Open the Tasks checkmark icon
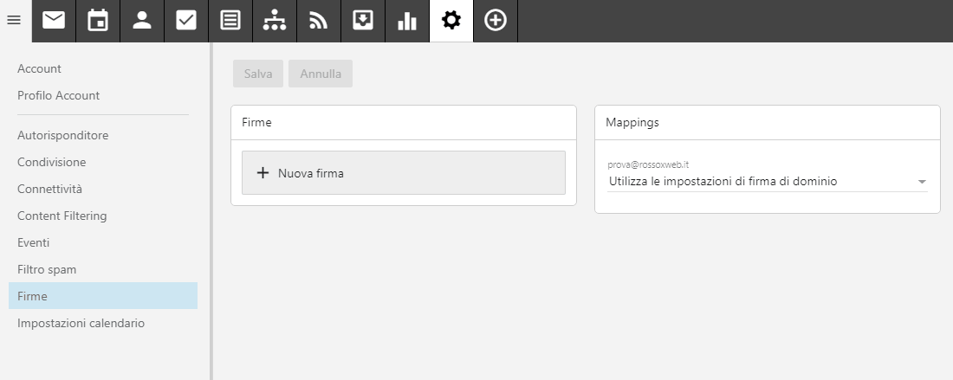The image size is (953, 380). [x=186, y=21]
